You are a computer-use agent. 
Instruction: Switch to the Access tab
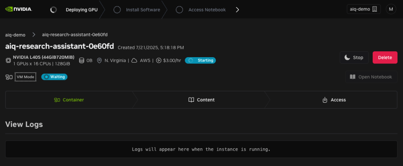[x=334, y=100]
